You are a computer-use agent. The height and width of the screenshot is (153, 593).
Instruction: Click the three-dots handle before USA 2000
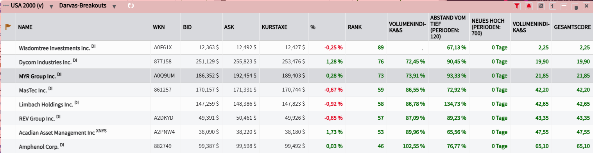6,6
